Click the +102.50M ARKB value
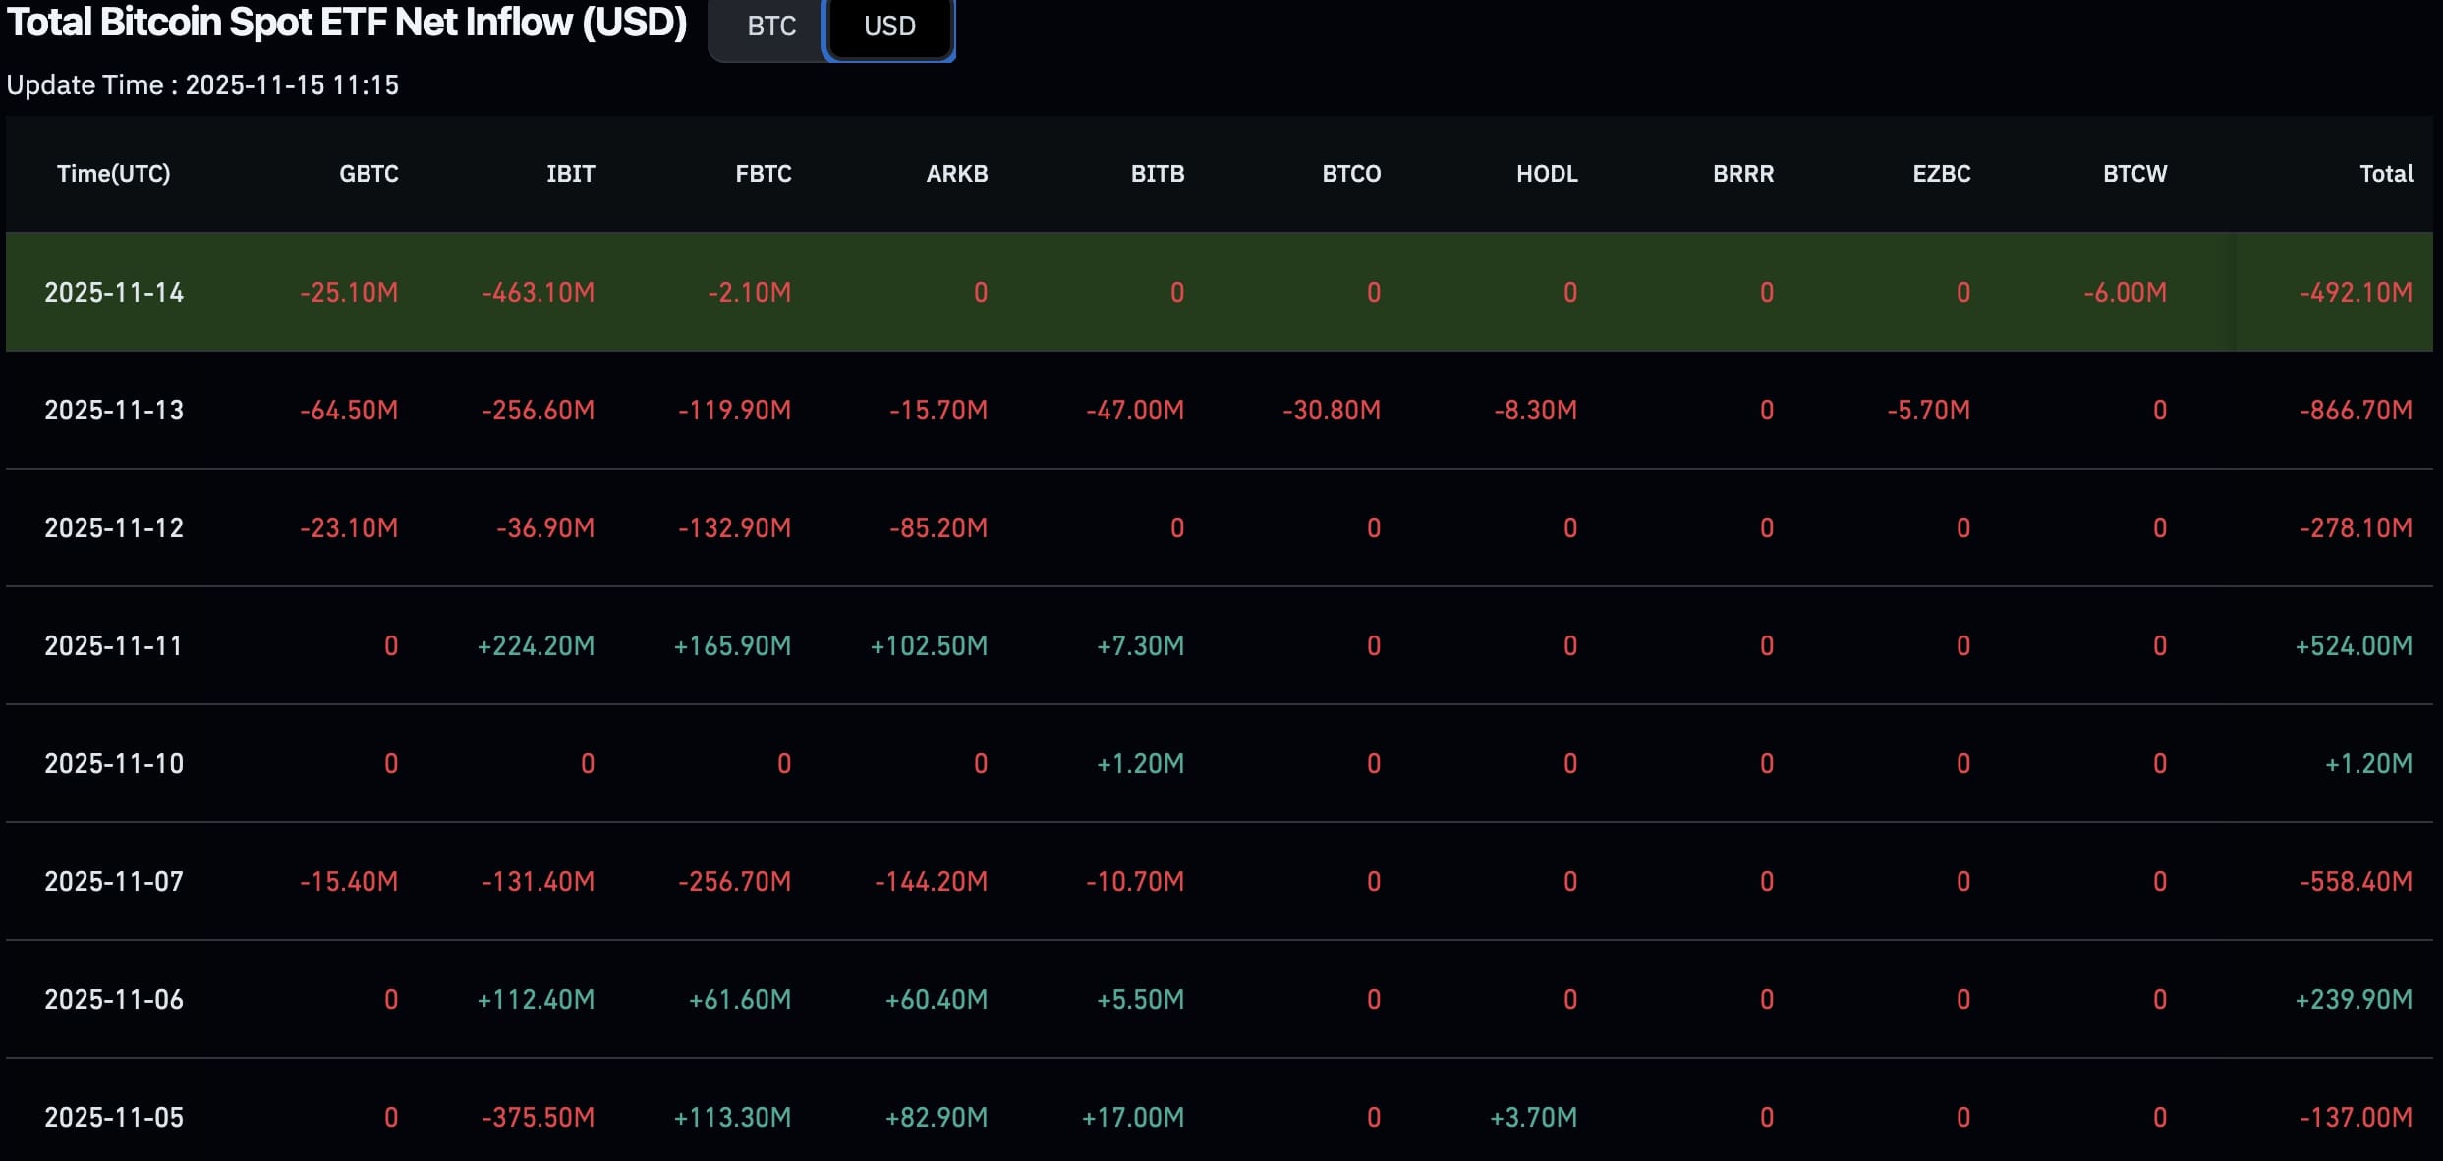The image size is (2443, 1161). [929, 646]
